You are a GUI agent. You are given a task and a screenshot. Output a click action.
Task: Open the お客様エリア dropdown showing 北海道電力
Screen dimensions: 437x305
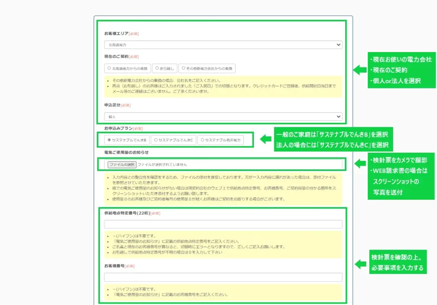pos(223,45)
